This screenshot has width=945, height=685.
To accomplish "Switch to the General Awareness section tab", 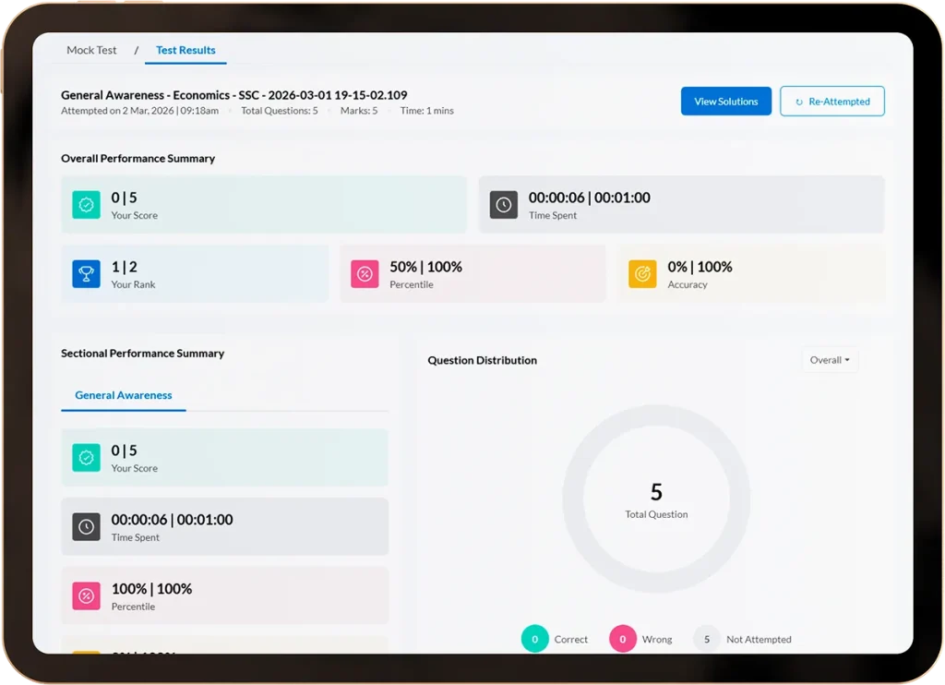I will point(124,395).
